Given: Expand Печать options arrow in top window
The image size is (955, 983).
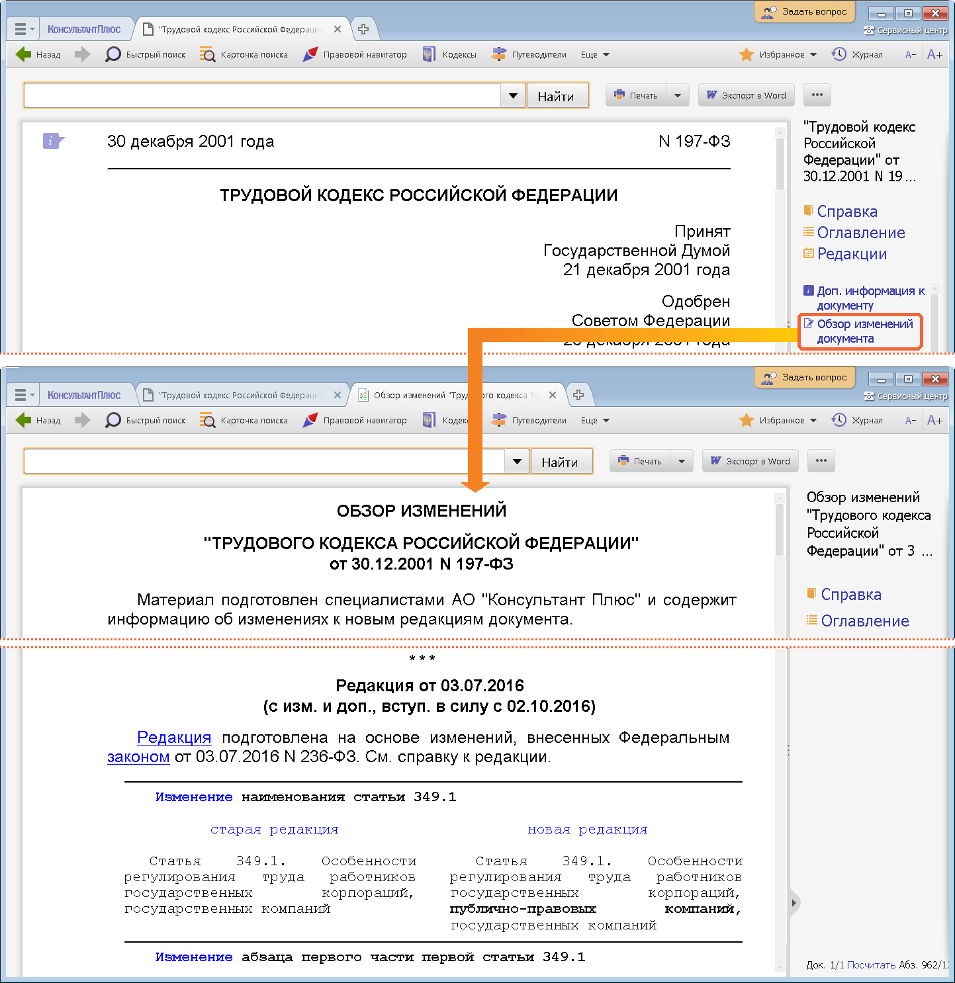Looking at the screenshot, I should (x=678, y=95).
